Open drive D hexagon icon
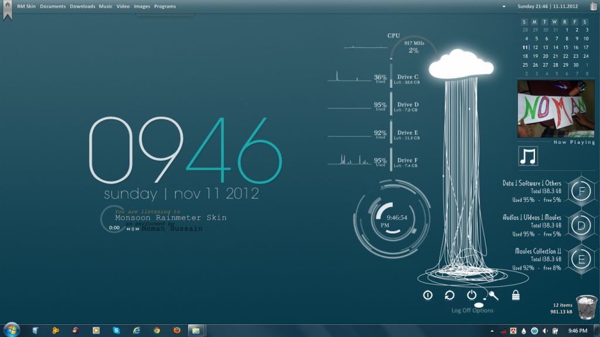Image resolution: width=600 pixels, height=337 pixels. (581, 225)
